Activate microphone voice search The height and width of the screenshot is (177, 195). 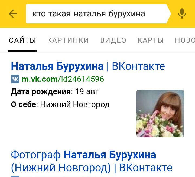182,13
